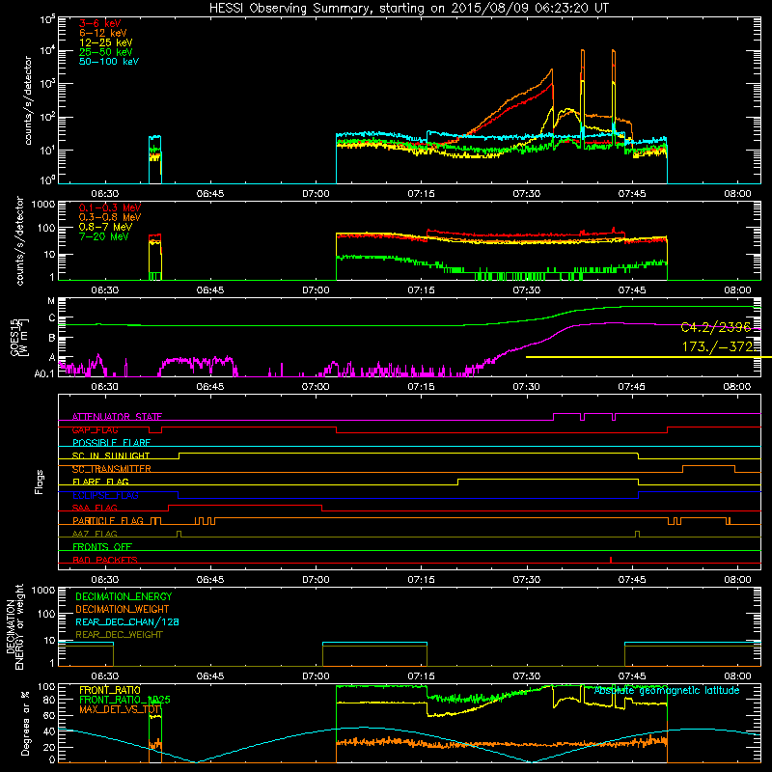Viewport: 772px width, 772px height.
Task: Click the M class label on GOES axis
Action: click(x=51, y=301)
